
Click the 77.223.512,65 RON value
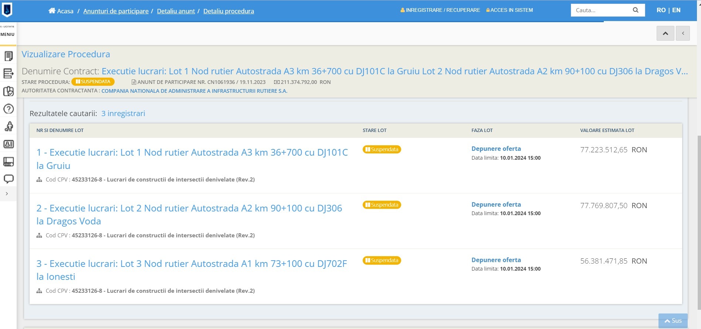pyautogui.click(x=614, y=150)
